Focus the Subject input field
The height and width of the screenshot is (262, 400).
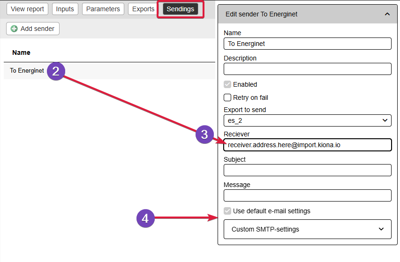(x=308, y=170)
